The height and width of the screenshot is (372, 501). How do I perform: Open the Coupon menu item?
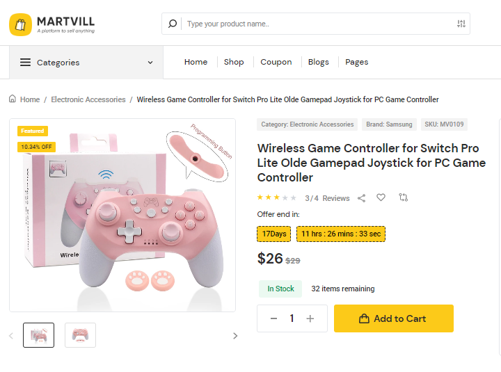pyautogui.click(x=276, y=62)
